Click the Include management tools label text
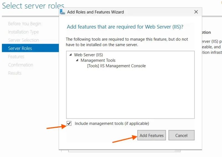This screenshot has height=157, width=222. 112,123
